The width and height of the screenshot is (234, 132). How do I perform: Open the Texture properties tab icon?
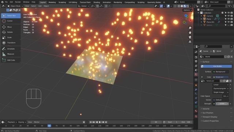(196, 117)
